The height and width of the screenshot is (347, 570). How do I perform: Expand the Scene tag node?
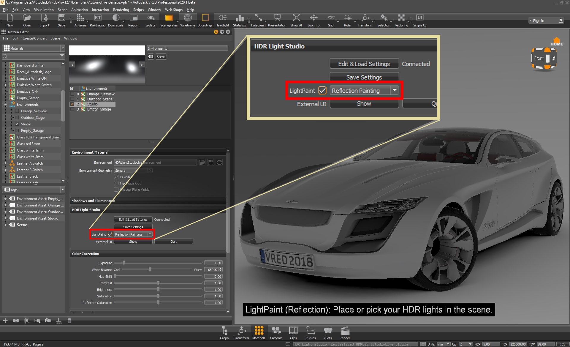click(x=5, y=225)
